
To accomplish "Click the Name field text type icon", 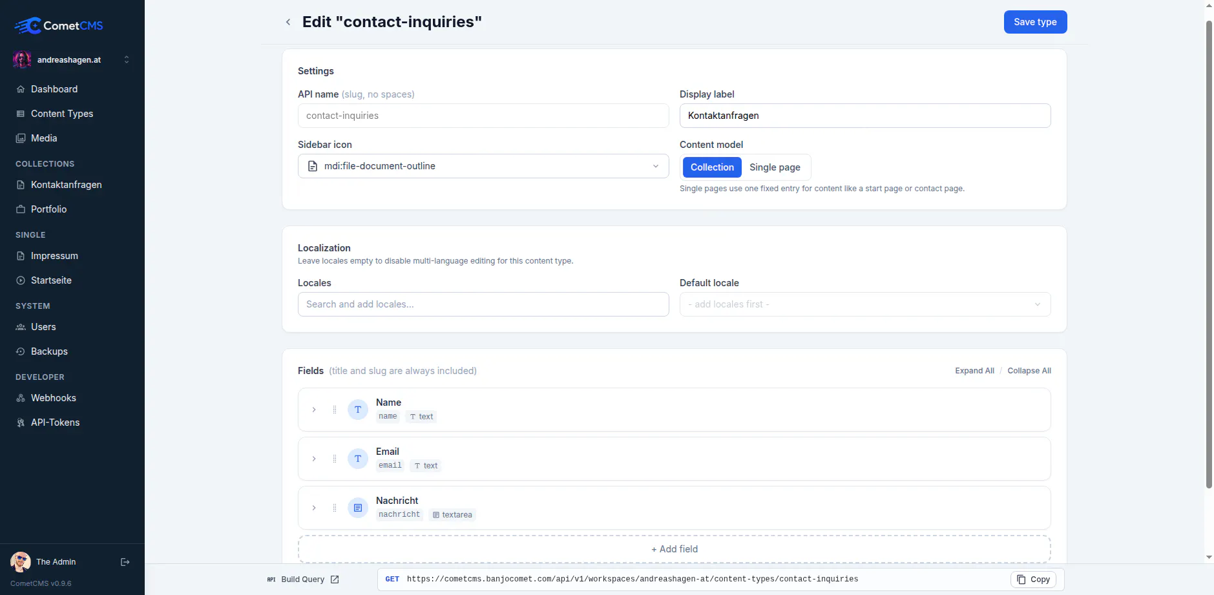I will point(358,410).
